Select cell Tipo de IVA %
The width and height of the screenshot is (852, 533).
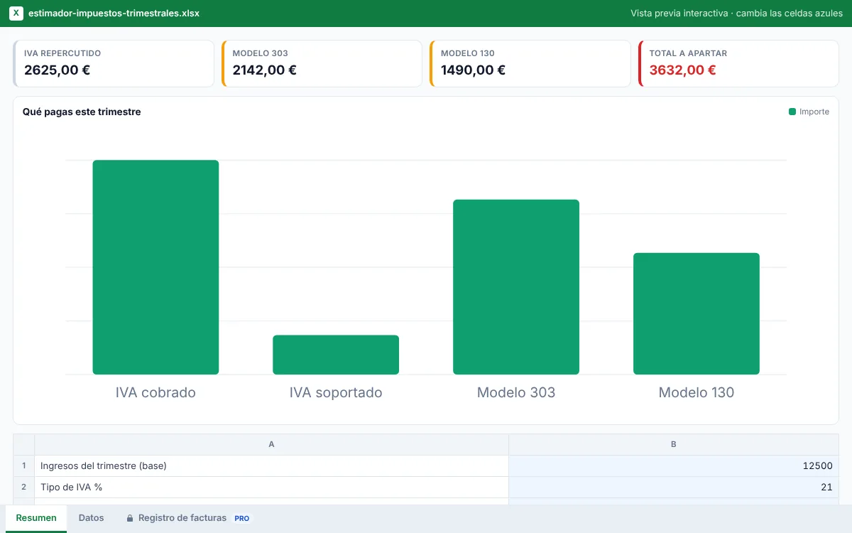click(x=272, y=488)
